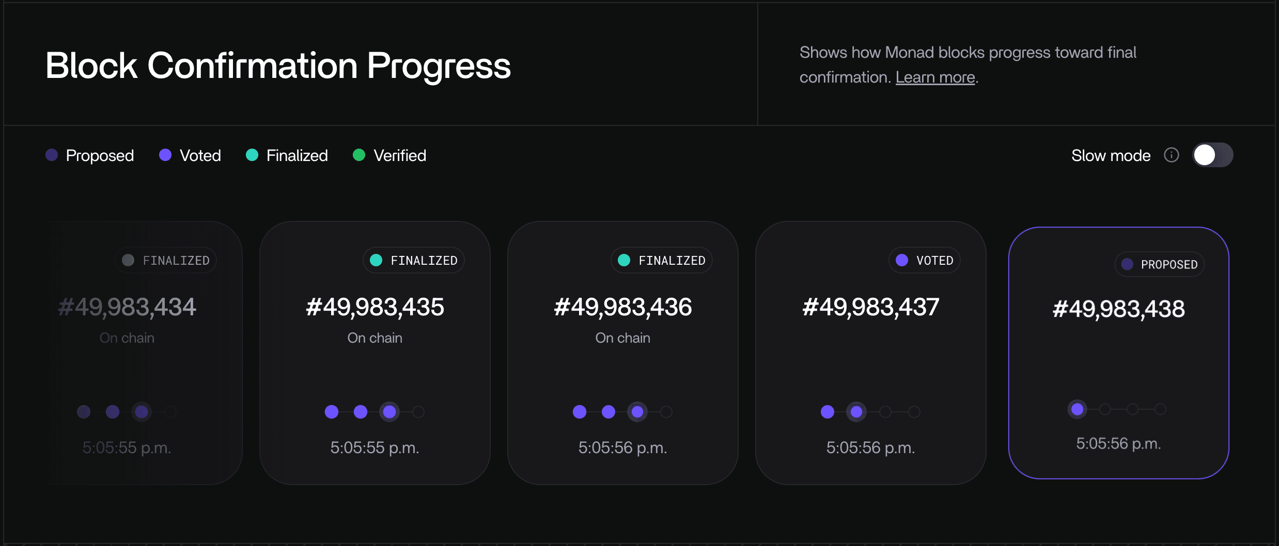The image size is (1279, 546).
Task: Select block #49,983,437 card number
Action: click(x=871, y=307)
